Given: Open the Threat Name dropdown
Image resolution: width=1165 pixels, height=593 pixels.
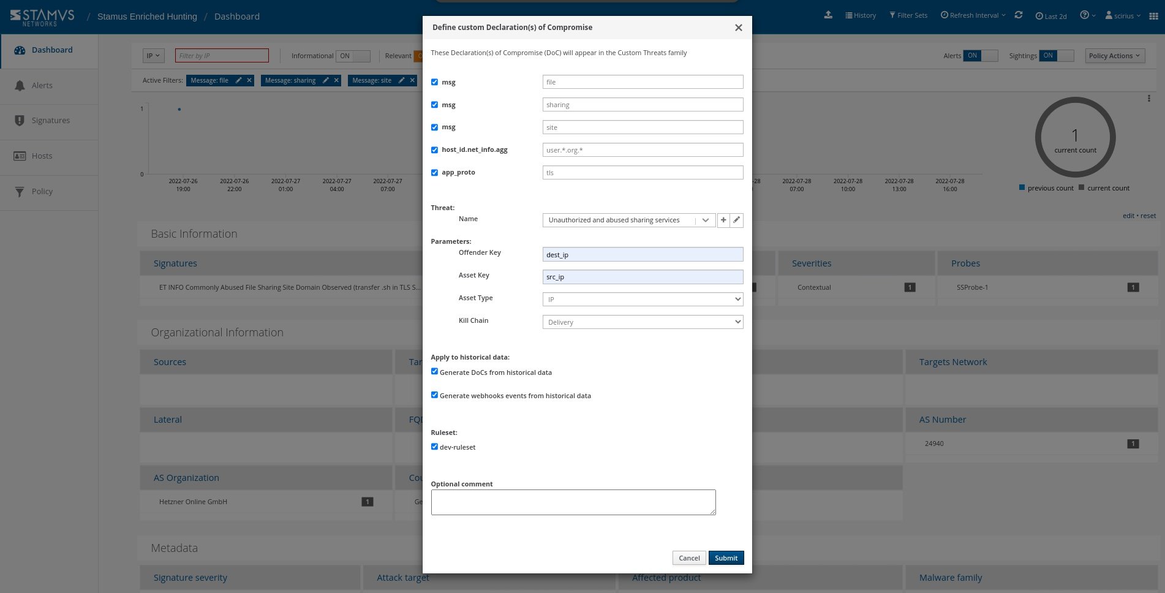Looking at the screenshot, I should click(628, 220).
